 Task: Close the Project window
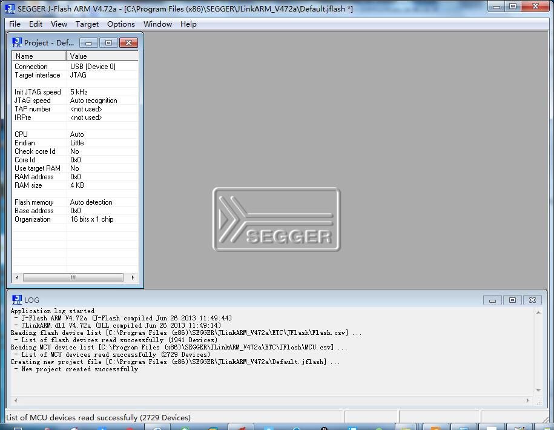[128, 43]
